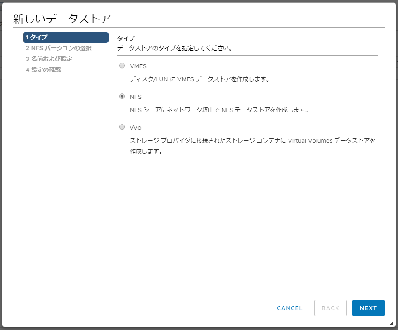Click the disabled BACK button
The height and width of the screenshot is (330, 398).
[330, 308]
